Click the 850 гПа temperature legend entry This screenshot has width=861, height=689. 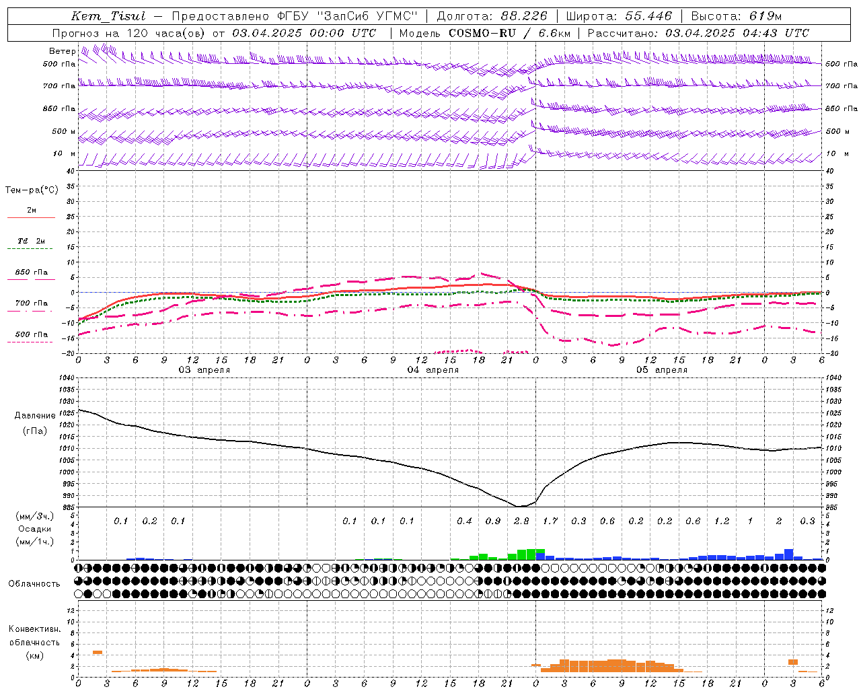[31, 273]
